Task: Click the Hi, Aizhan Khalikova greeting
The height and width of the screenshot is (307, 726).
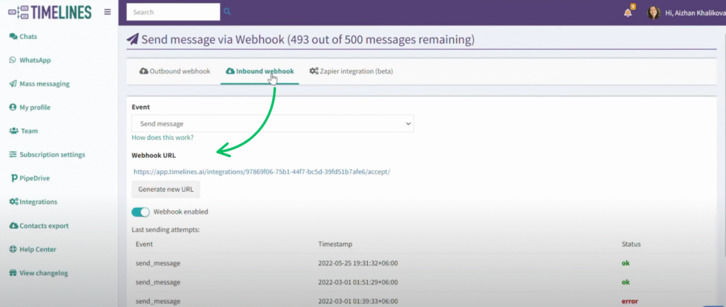Action: (x=695, y=13)
